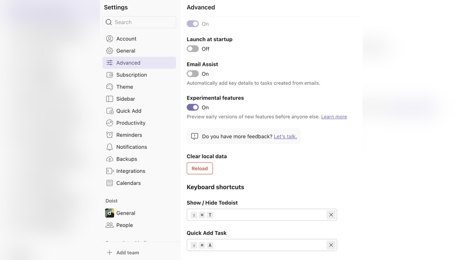Screen dimensions: 463x260
Task: Click the Doist team avatar icon
Action: pyautogui.click(x=110, y=213)
